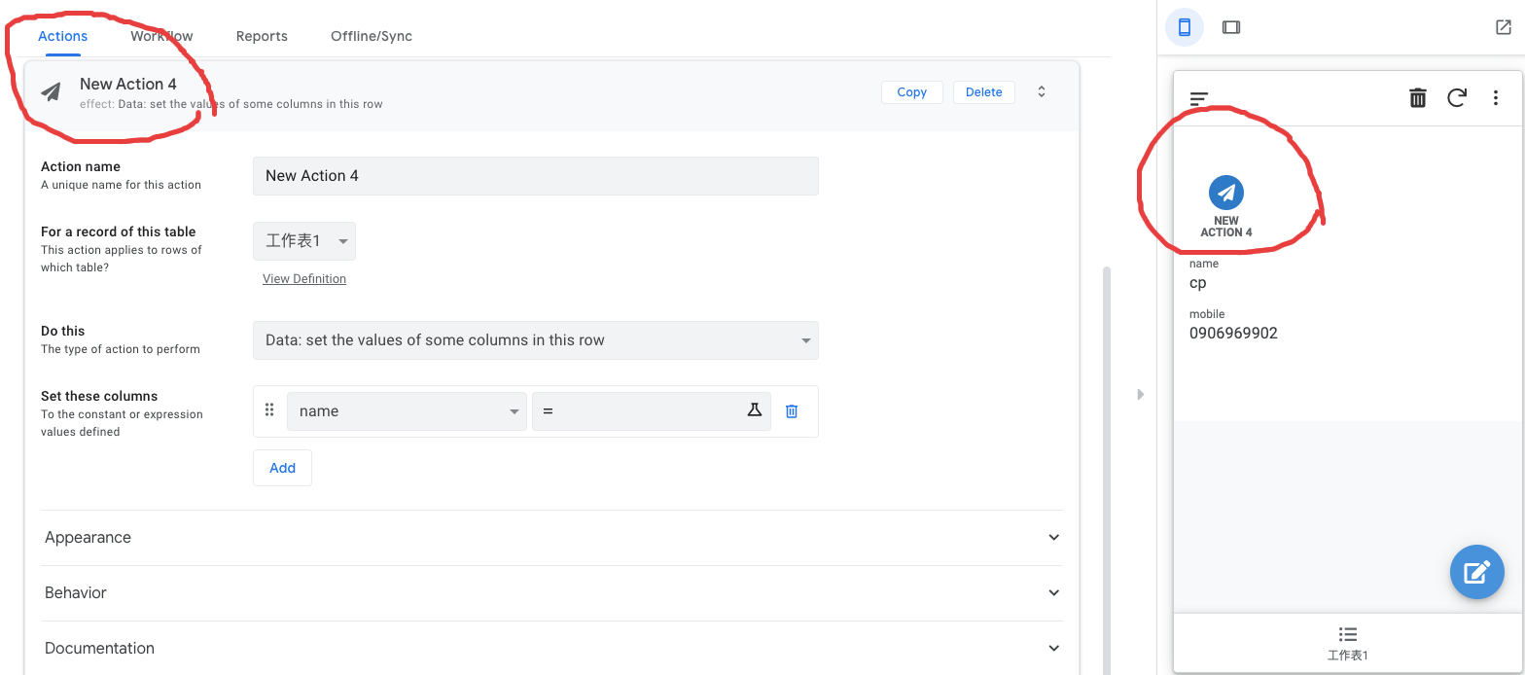Open the Offline/Sync tab
The width and height of the screenshot is (1525, 675).
(371, 36)
